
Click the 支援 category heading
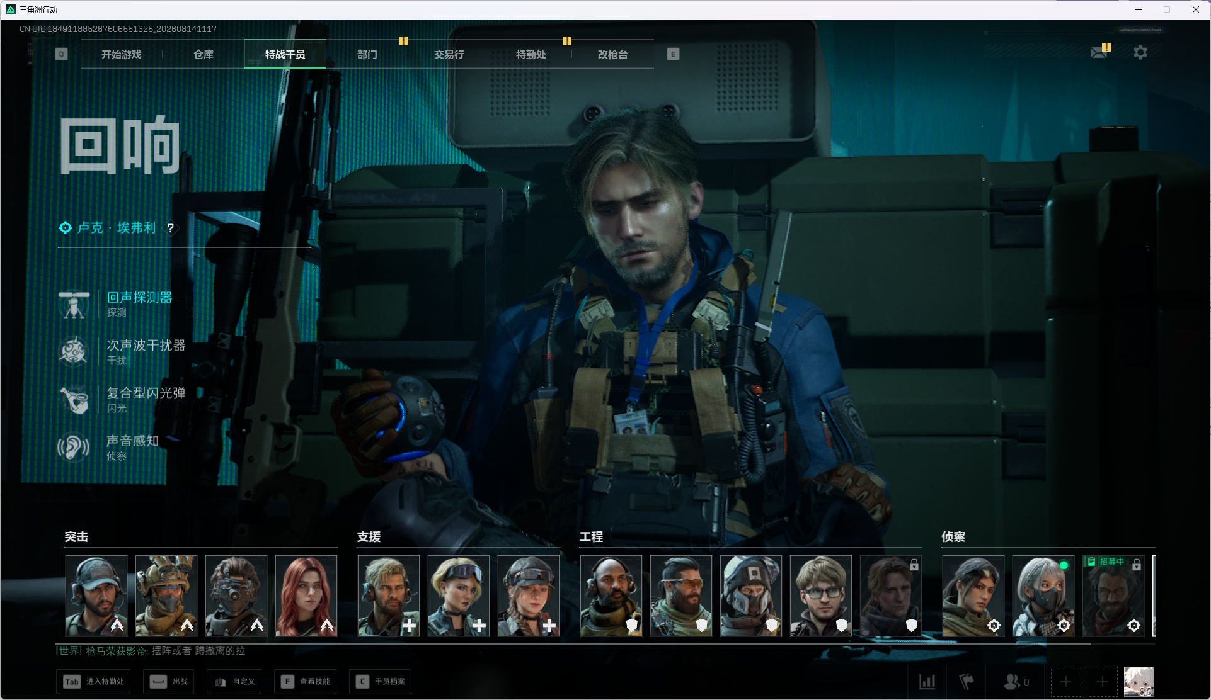pos(369,536)
